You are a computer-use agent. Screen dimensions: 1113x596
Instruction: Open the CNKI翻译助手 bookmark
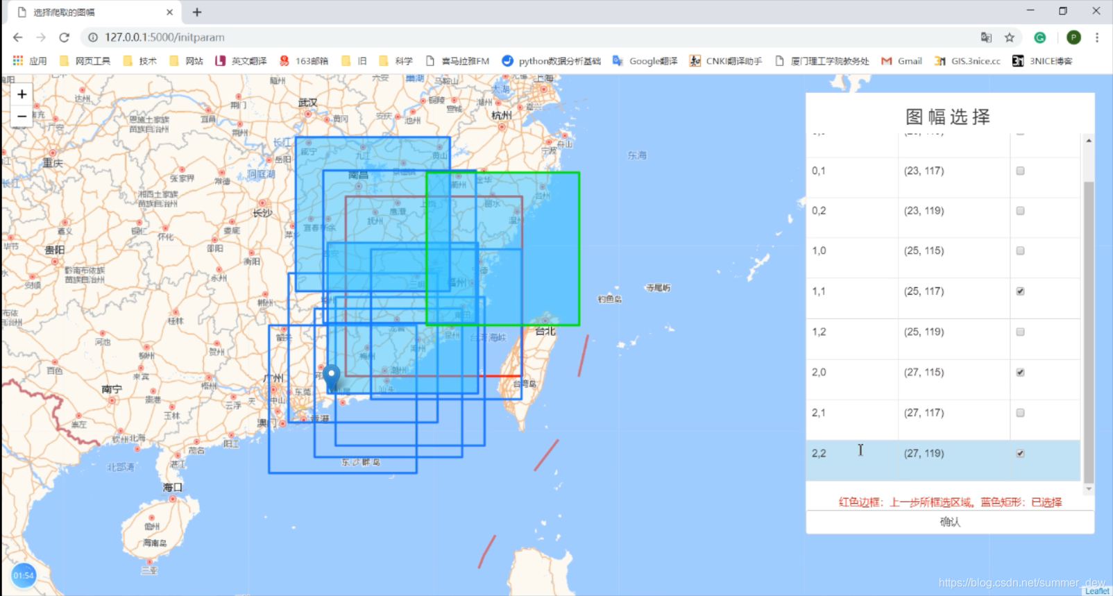[726, 61]
